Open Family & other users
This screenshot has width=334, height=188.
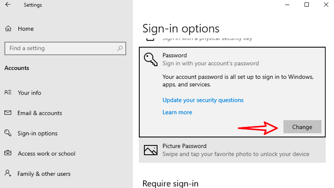pyautogui.click(x=44, y=174)
